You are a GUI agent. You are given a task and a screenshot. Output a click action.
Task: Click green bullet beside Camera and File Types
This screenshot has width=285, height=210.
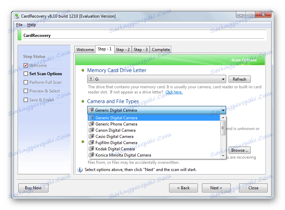[x=83, y=101]
